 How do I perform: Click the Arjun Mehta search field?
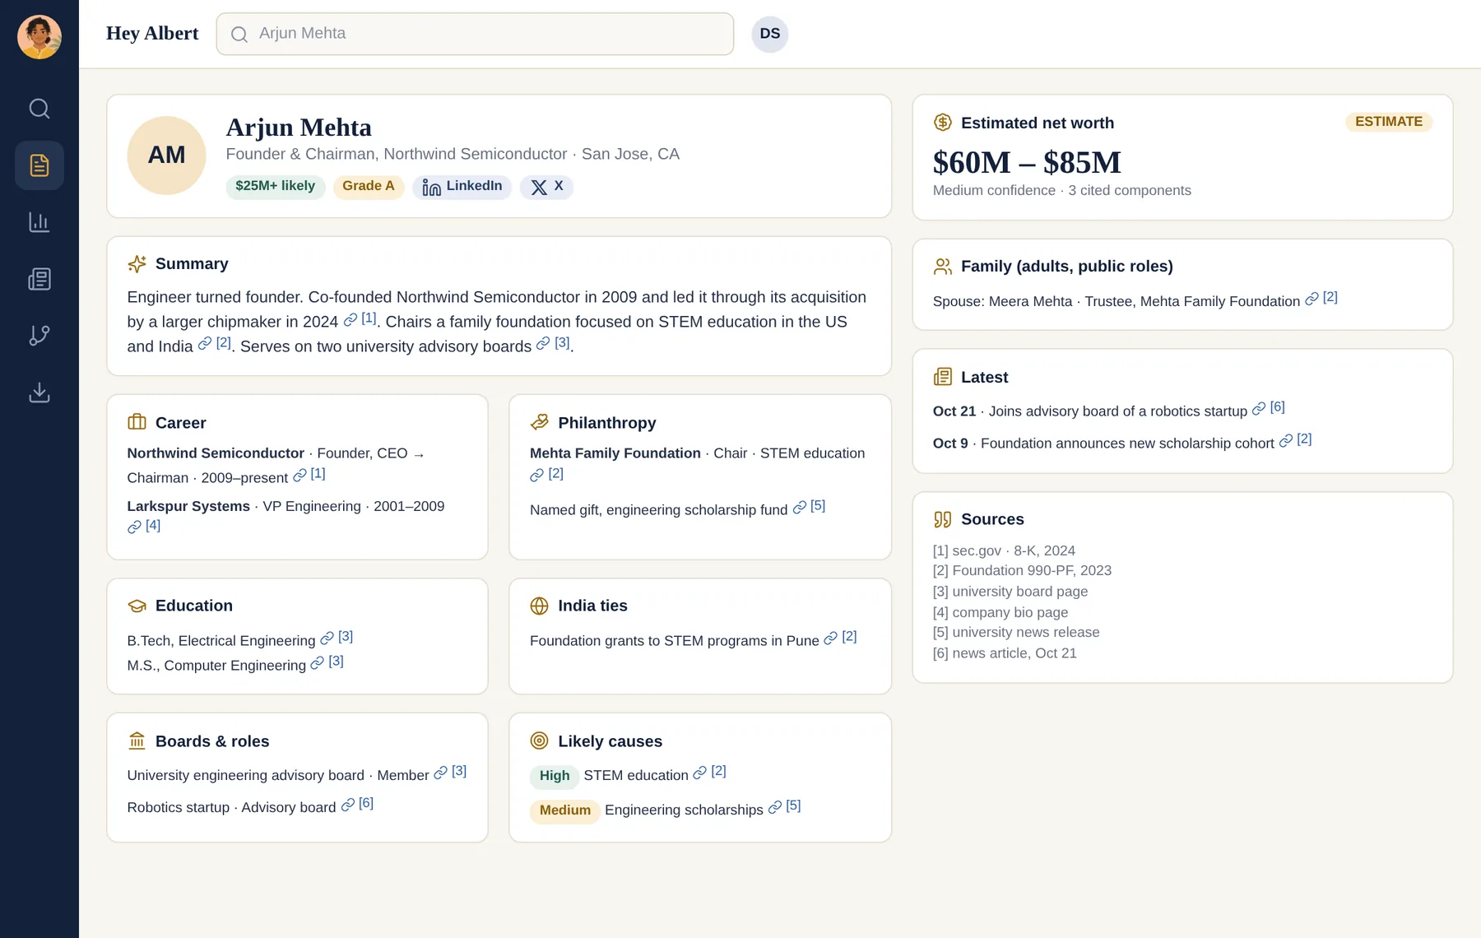(x=475, y=34)
